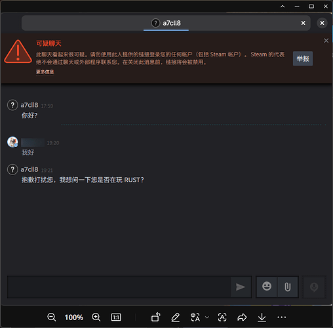333x328 pixels.
Task: Click the paperclip attachment icon
Action: pos(288,287)
